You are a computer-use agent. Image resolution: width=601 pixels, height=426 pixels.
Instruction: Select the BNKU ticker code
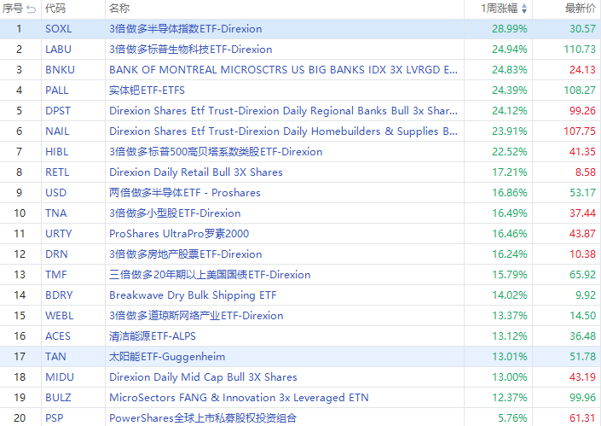[60, 70]
